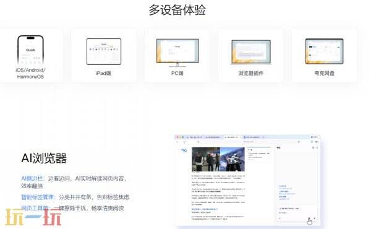The width and height of the screenshot is (371, 229).
Task: Click the AI侧边栏 feature link
Action: tap(32, 179)
